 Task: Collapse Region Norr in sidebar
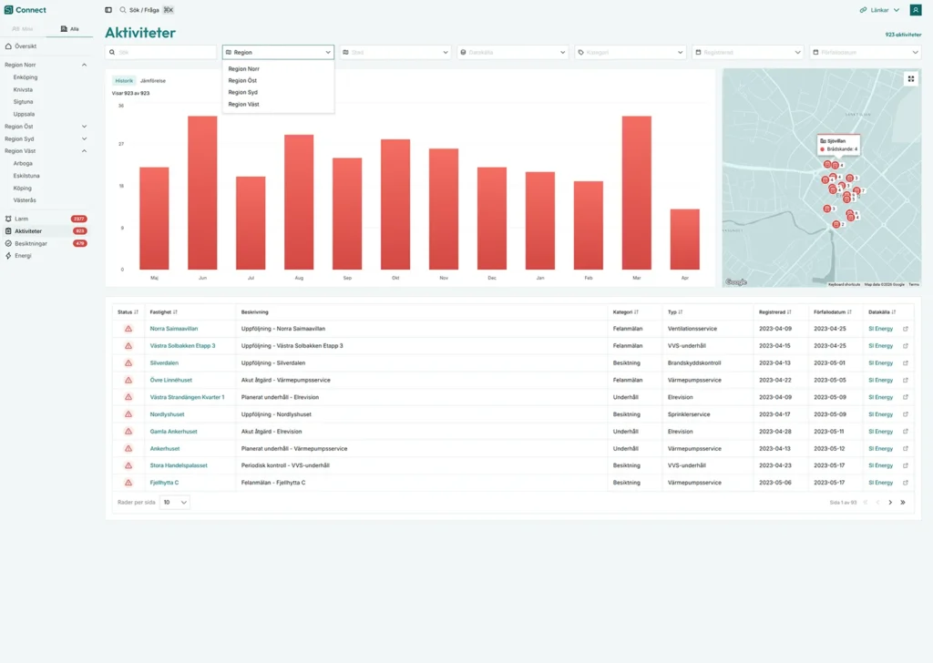85,65
